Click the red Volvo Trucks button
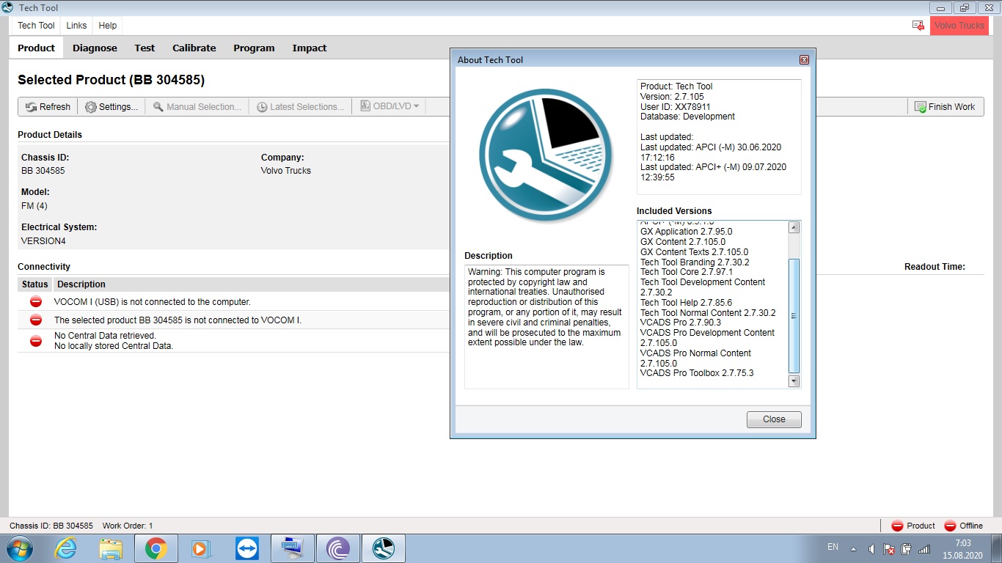The image size is (1002, 563). 959,26
